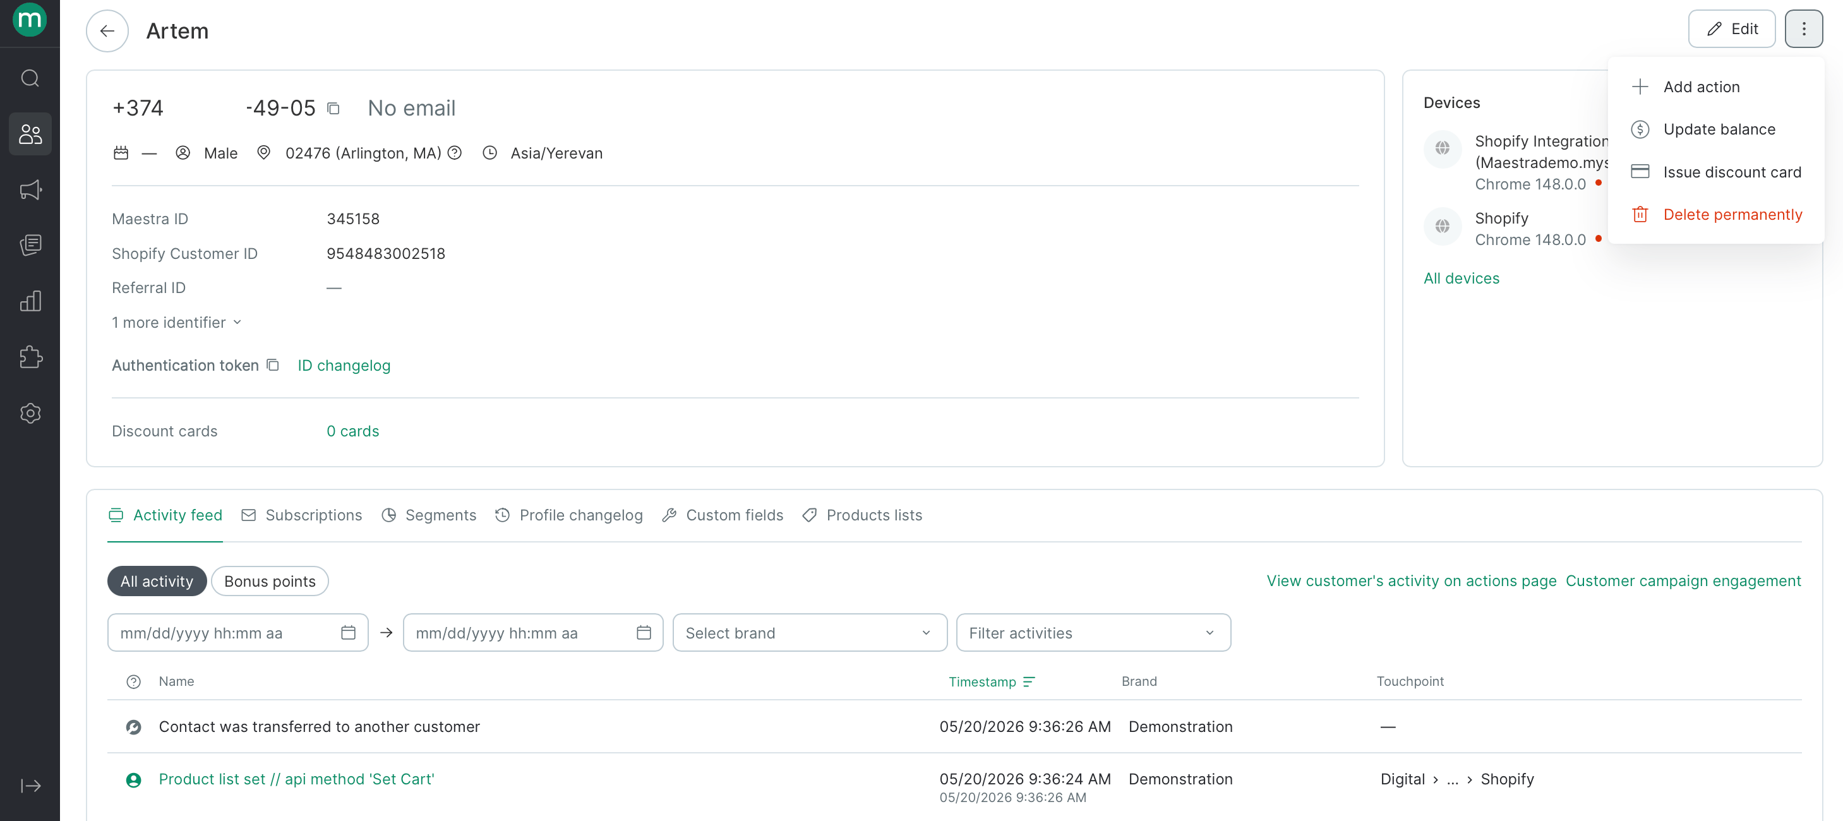The width and height of the screenshot is (1843, 821).
Task: Click the start date input field
Action: coord(237,633)
